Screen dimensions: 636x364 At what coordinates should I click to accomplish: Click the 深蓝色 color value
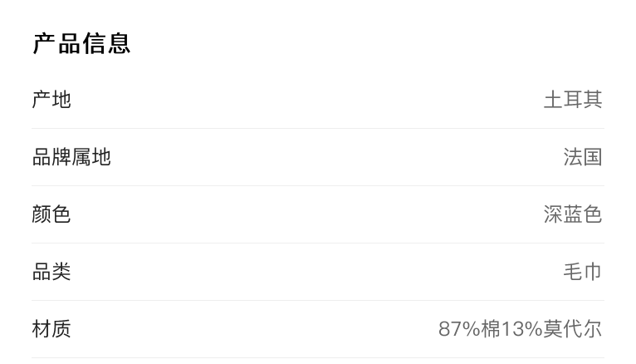(x=572, y=214)
